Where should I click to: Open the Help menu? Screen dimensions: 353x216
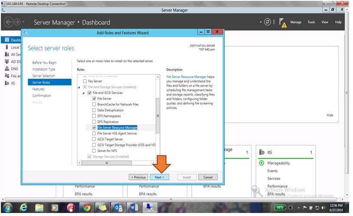tap(338, 22)
